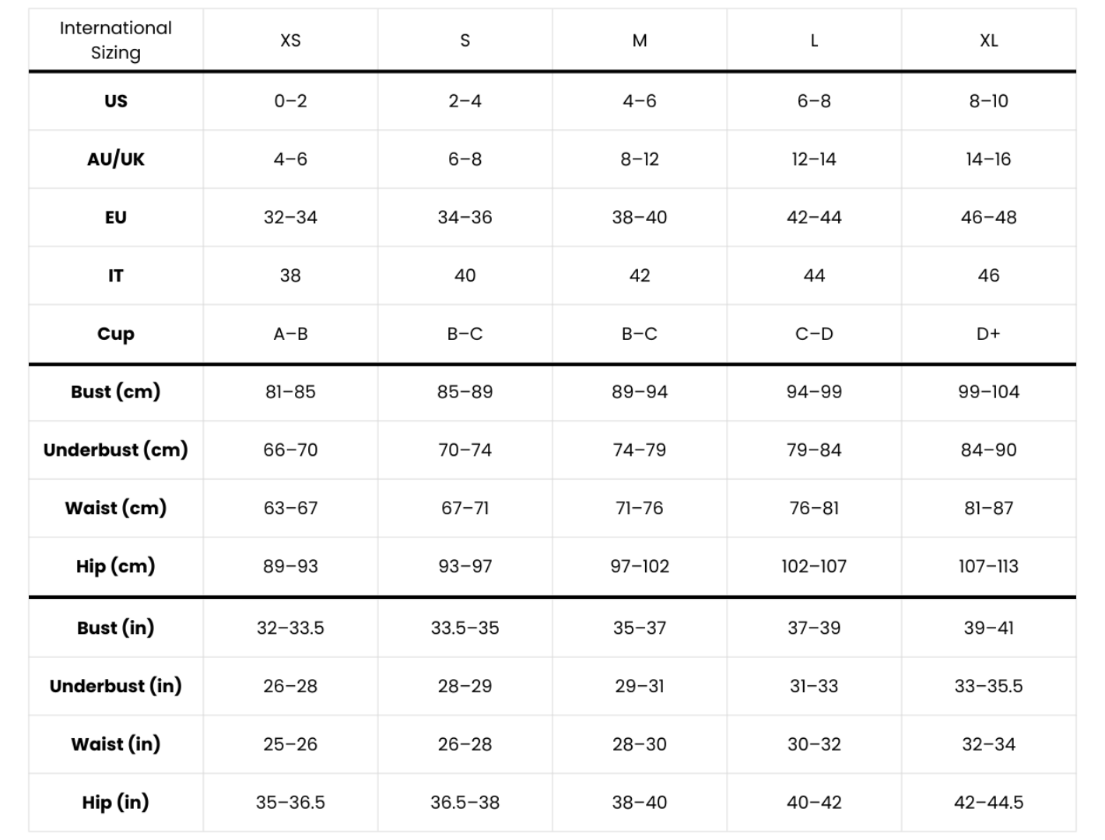
Task: Click the International Sizing header cell
Action: pos(116,40)
